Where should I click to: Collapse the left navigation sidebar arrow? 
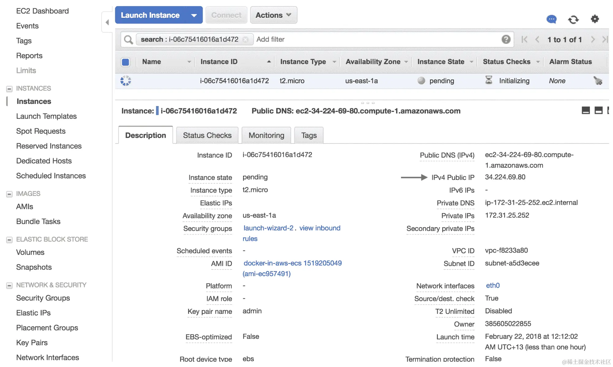[x=107, y=22]
